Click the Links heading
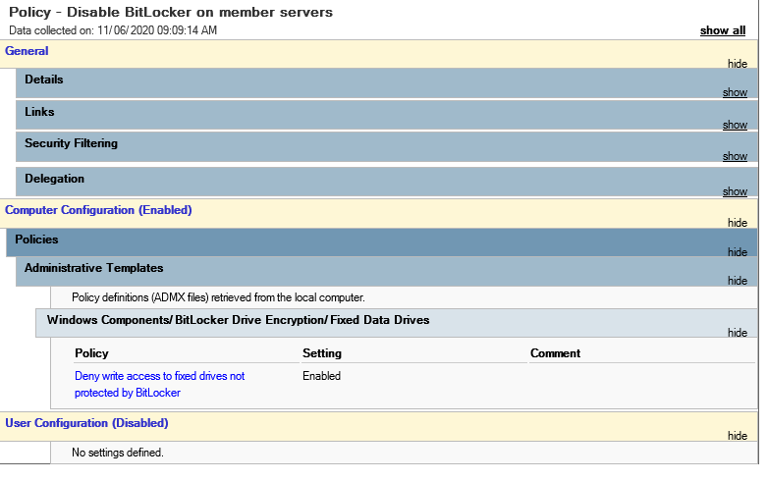Viewport: 767px width, 481px height. point(39,112)
